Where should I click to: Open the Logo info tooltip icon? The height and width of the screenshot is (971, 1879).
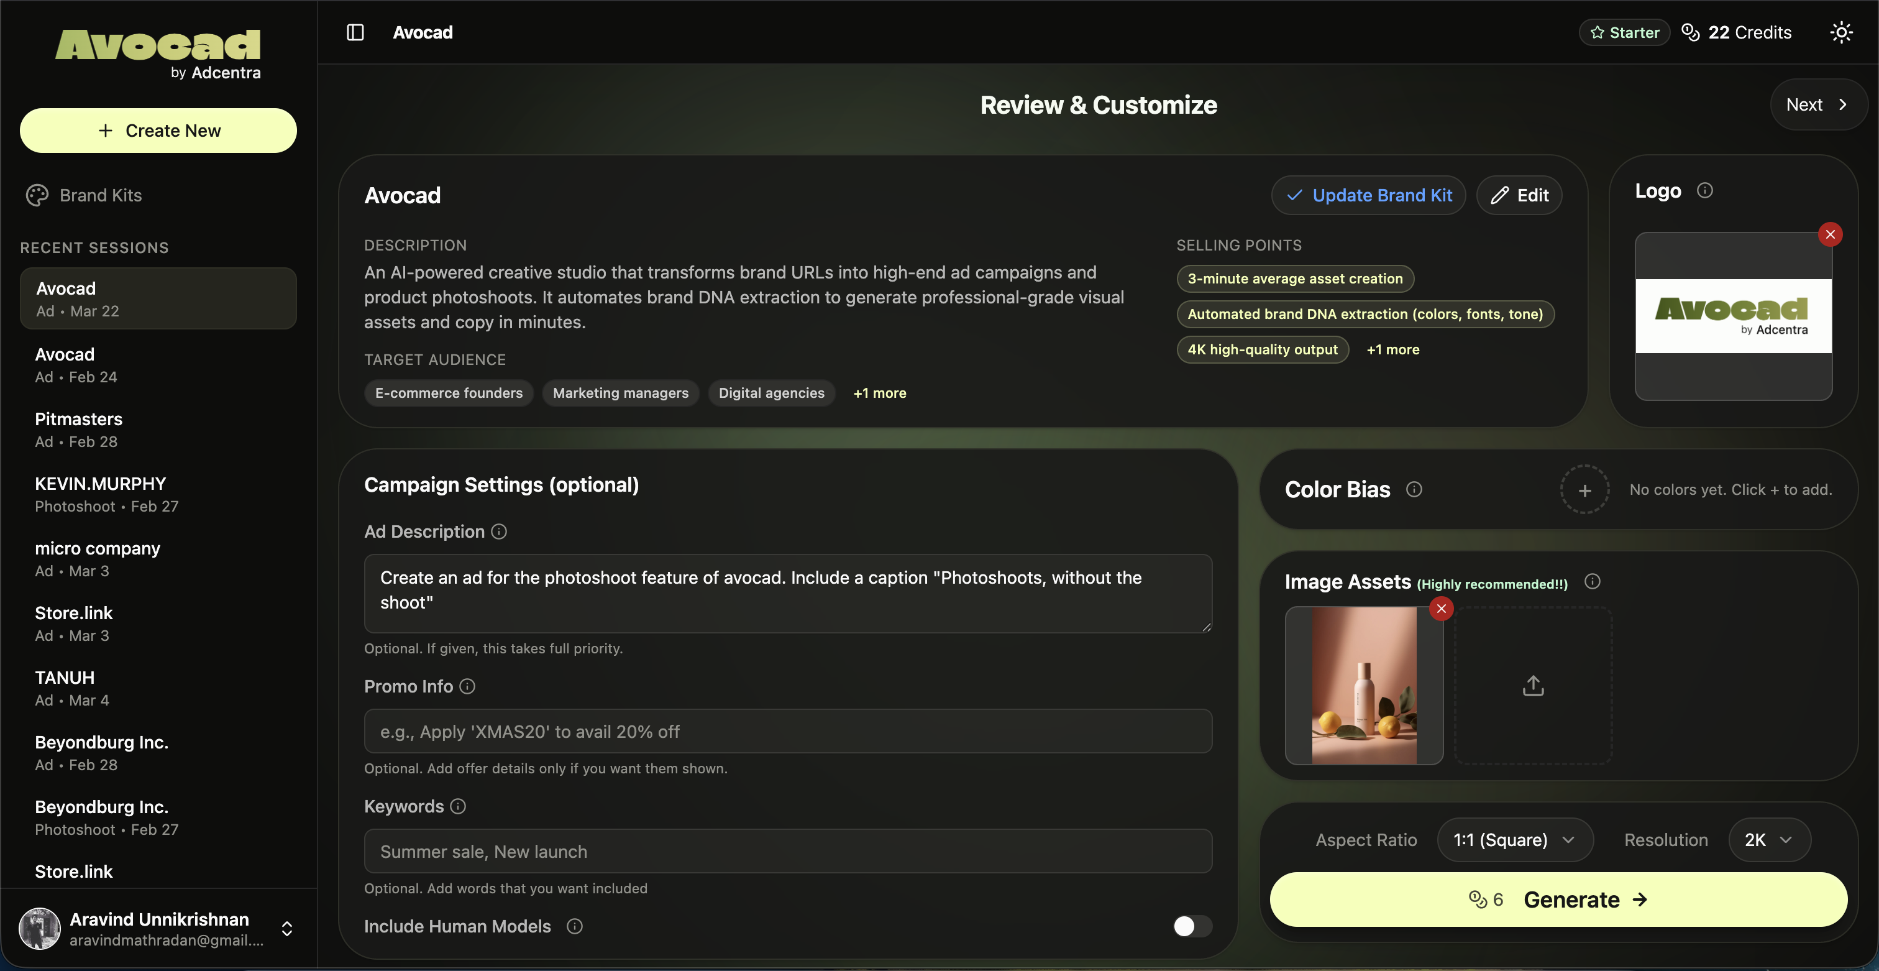pyautogui.click(x=1706, y=190)
